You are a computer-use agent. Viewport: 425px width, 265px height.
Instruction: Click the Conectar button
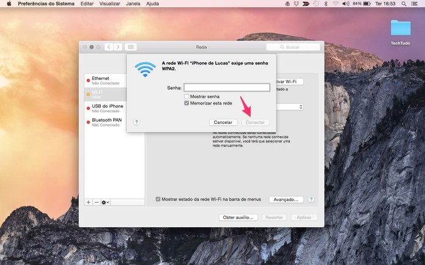tap(255, 122)
